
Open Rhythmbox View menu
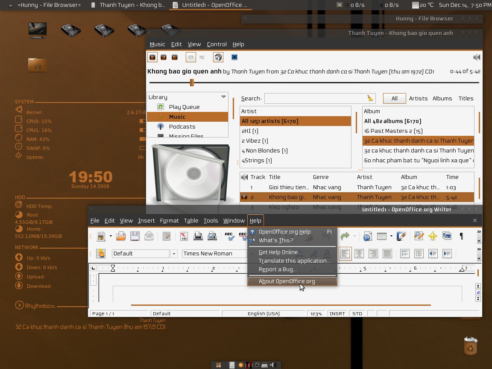[x=194, y=44]
